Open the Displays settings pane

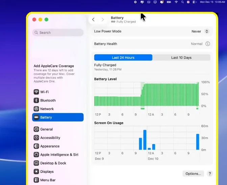(x=58, y=171)
